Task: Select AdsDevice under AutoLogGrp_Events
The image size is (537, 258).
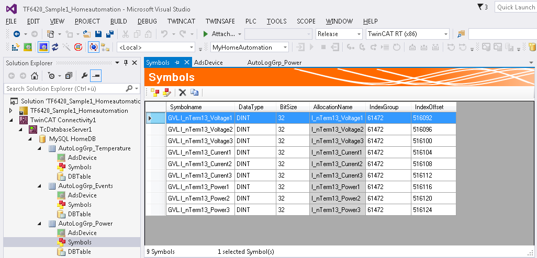Action: [x=82, y=195]
